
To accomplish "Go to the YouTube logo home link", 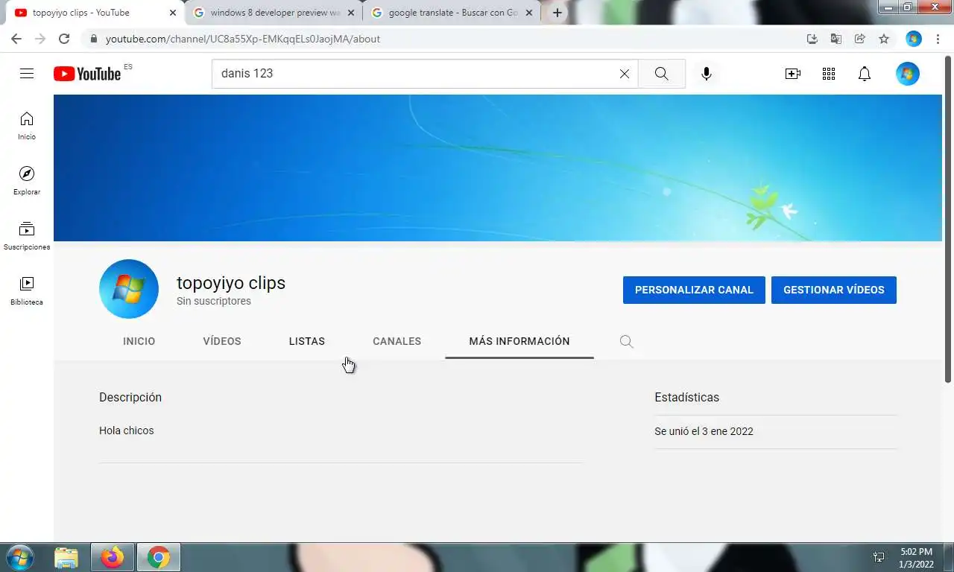I will pyautogui.click(x=87, y=74).
